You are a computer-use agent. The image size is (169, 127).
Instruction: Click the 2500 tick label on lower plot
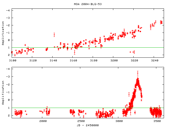pyautogui.click(x=81, y=121)
